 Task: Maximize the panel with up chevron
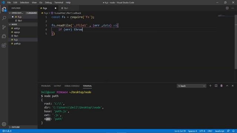[x=227, y=86]
